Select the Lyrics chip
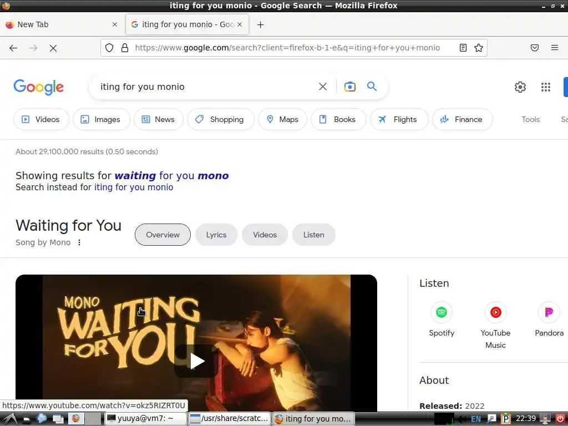Image resolution: width=568 pixels, height=426 pixels. click(216, 235)
